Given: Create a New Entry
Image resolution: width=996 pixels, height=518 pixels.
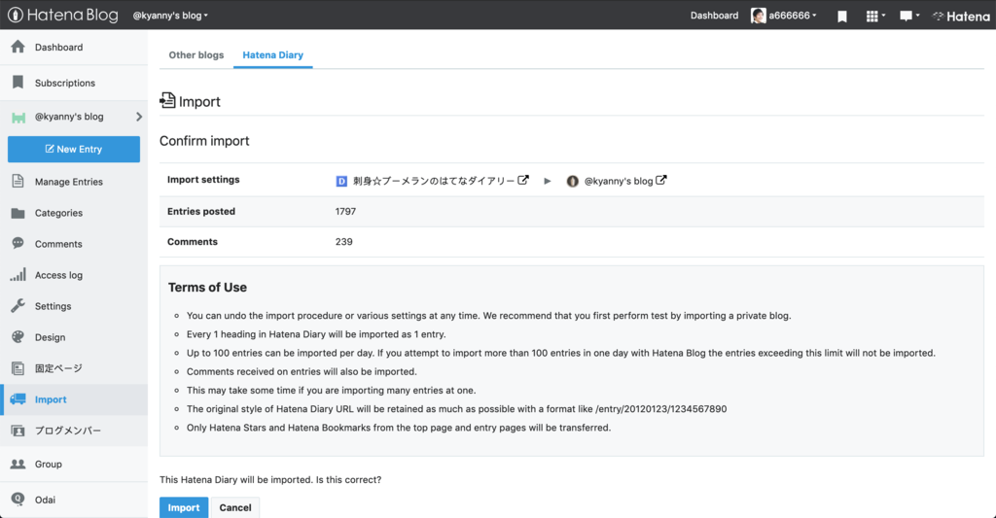Looking at the screenshot, I should 74,149.
